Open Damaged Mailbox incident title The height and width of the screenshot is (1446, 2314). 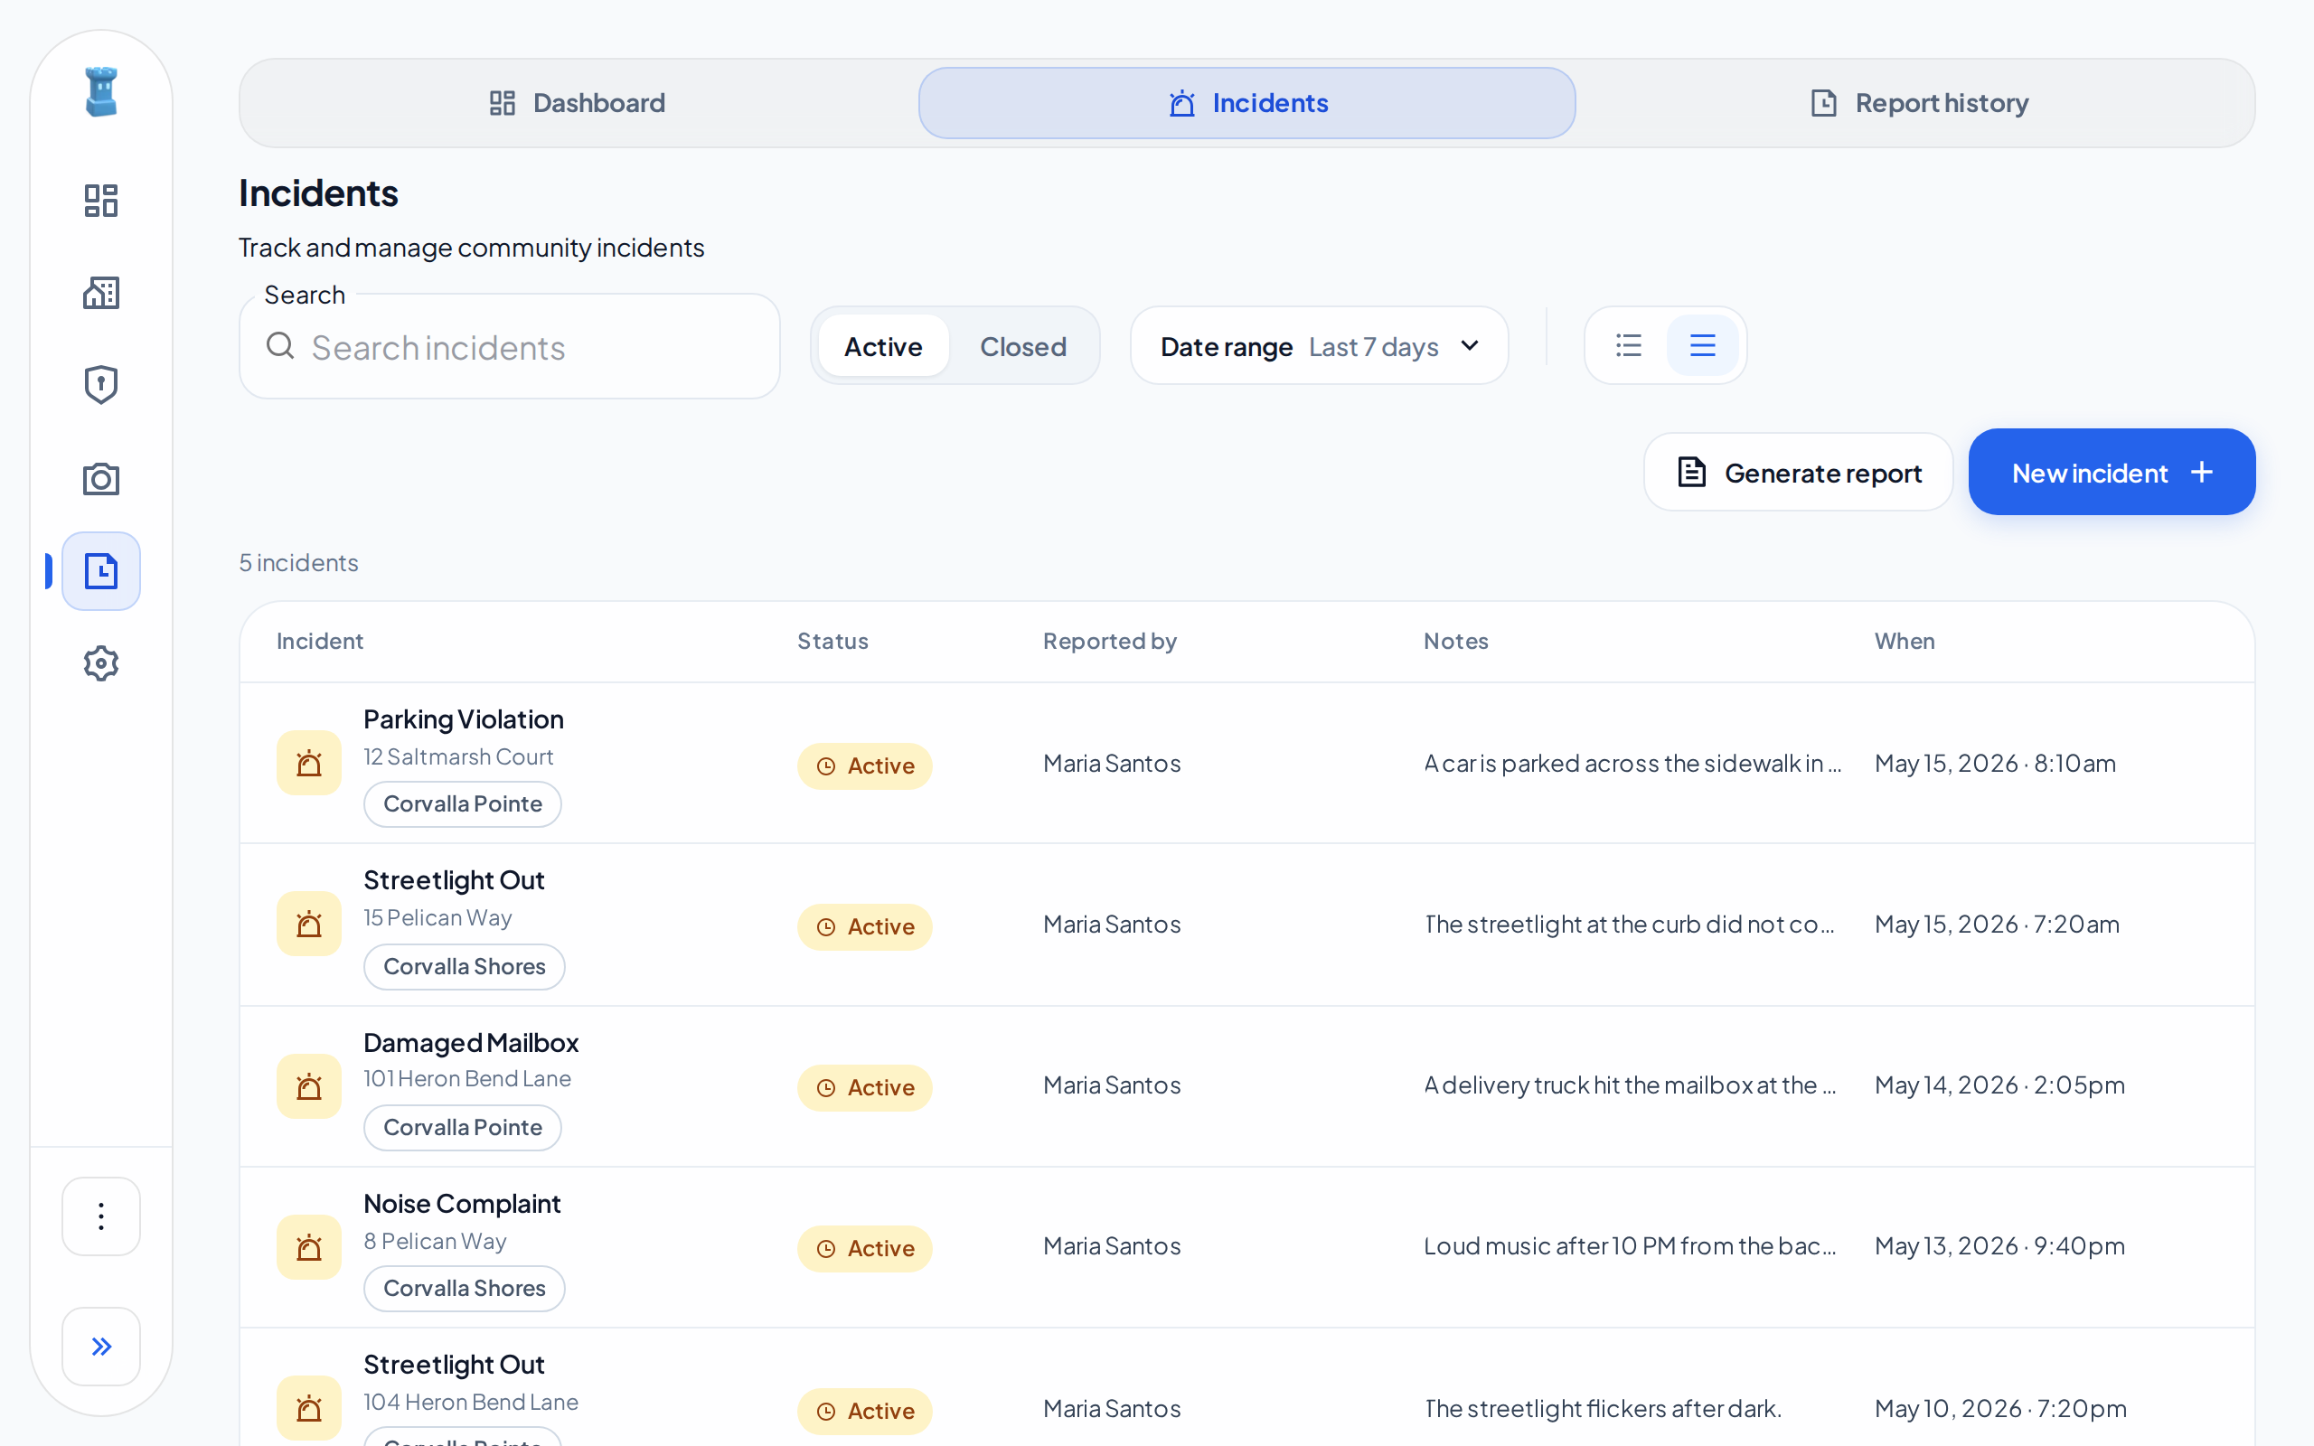pyautogui.click(x=472, y=1042)
